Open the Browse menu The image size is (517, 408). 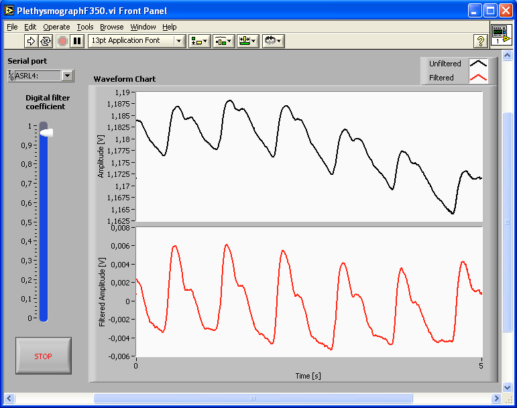tap(112, 27)
